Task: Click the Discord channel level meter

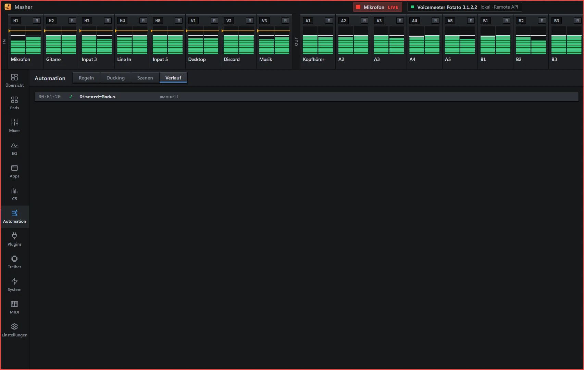Action: click(x=239, y=40)
